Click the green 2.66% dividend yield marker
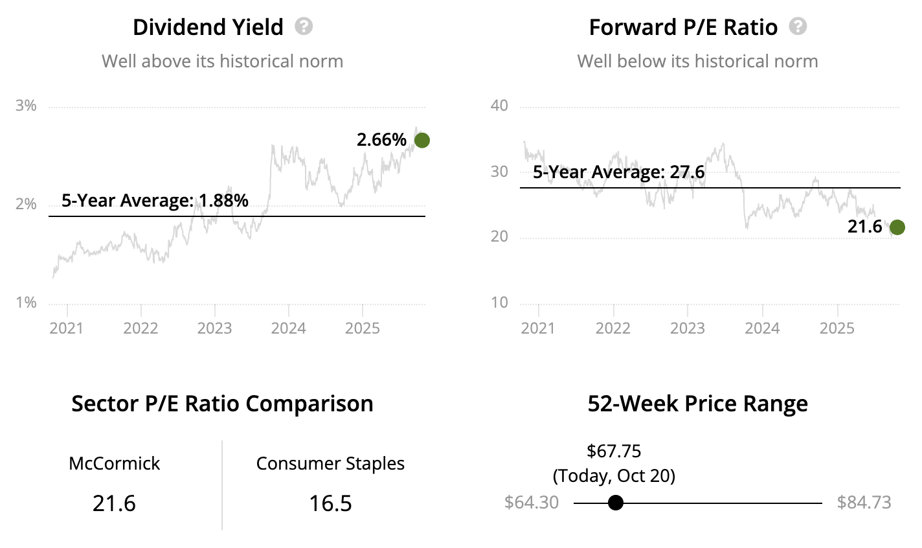This screenshot has height=548, width=922. click(x=422, y=140)
